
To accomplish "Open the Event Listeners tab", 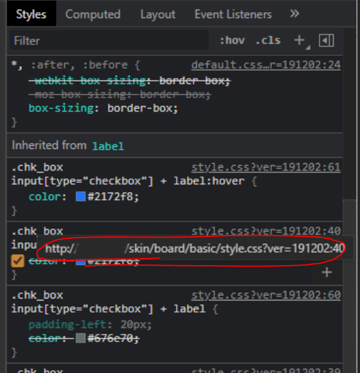I will [233, 14].
